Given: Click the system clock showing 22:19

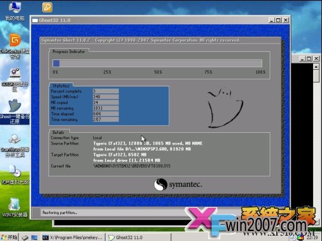Looking at the screenshot, I should pos(313,237).
